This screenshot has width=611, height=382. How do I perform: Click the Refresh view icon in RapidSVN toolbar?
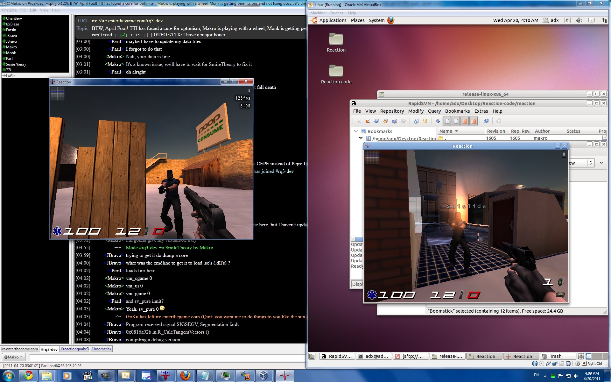486,121
